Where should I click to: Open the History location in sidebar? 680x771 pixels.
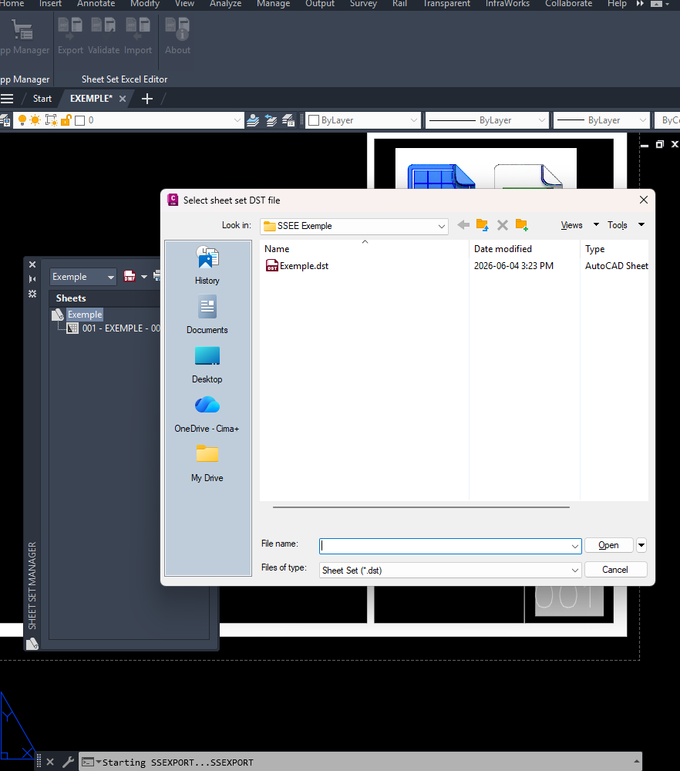(207, 265)
